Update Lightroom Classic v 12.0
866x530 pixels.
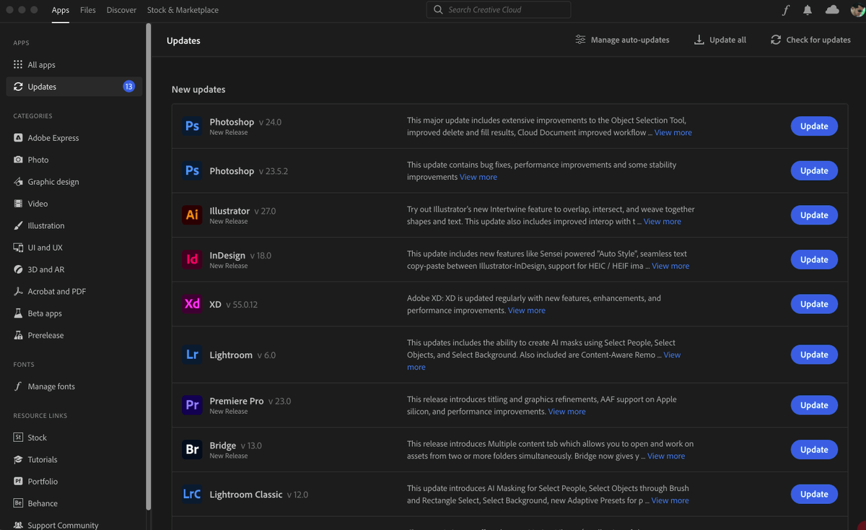pyautogui.click(x=814, y=495)
